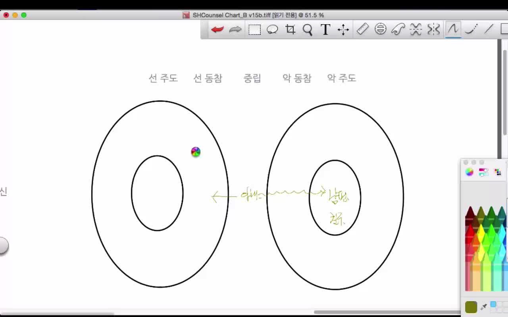
Task: Click the gray Redo arrow
Action: (x=235, y=29)
